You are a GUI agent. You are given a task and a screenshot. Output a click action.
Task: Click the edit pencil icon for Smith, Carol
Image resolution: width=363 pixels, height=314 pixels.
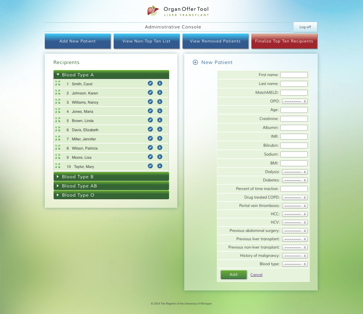coord(150,83)
